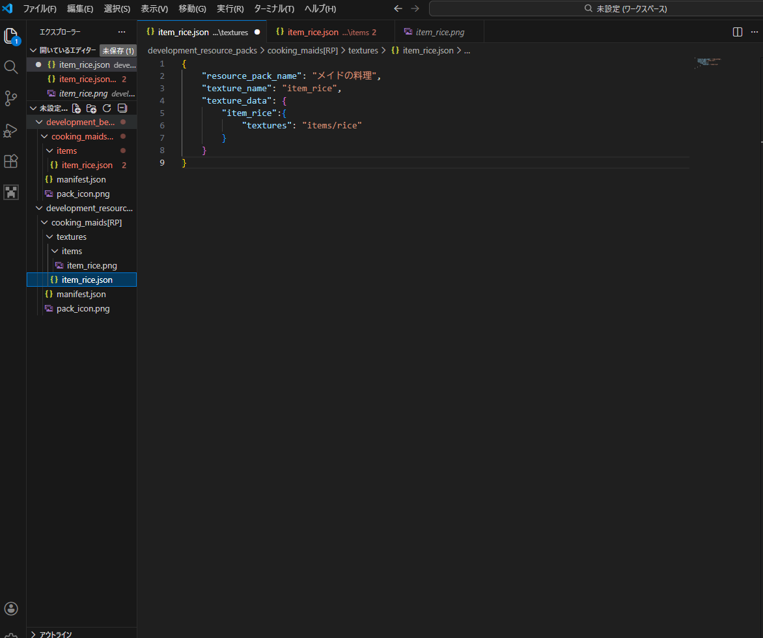The width and height of the screenshot is (763, 638).
Task: Open the Run and Debug view
Action: point(11,130)
